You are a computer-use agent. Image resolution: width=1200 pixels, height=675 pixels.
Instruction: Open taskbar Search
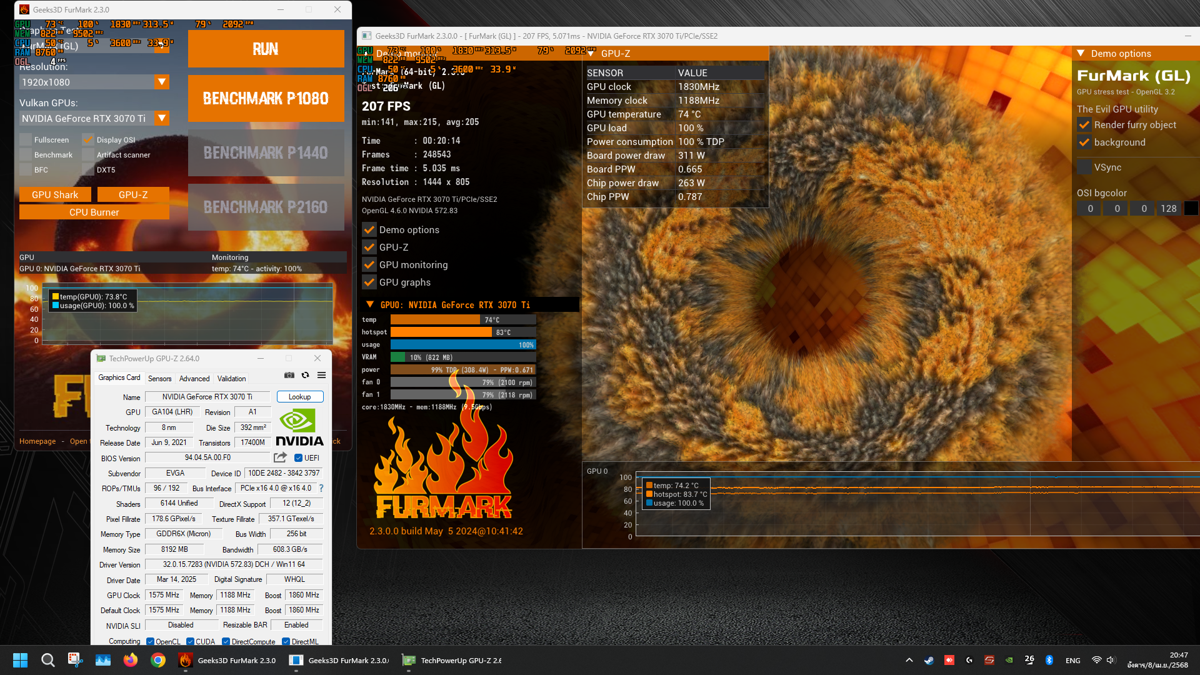click(47, 660)
